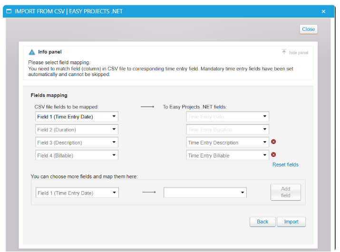Open the Field 3 (Description) dropdown
This screenshot has width=340, height=252.
click(x=77, y=143)
